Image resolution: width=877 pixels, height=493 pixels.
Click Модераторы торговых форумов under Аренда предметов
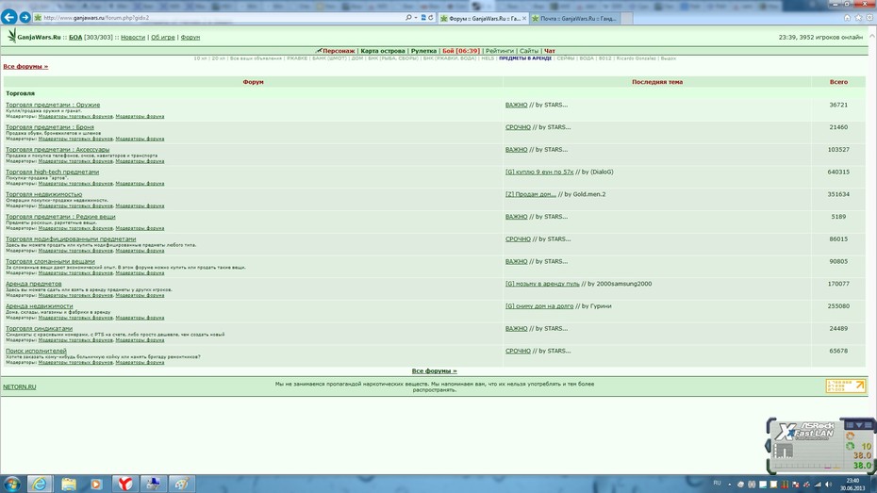pyautogui.click(x=75, y=295)
